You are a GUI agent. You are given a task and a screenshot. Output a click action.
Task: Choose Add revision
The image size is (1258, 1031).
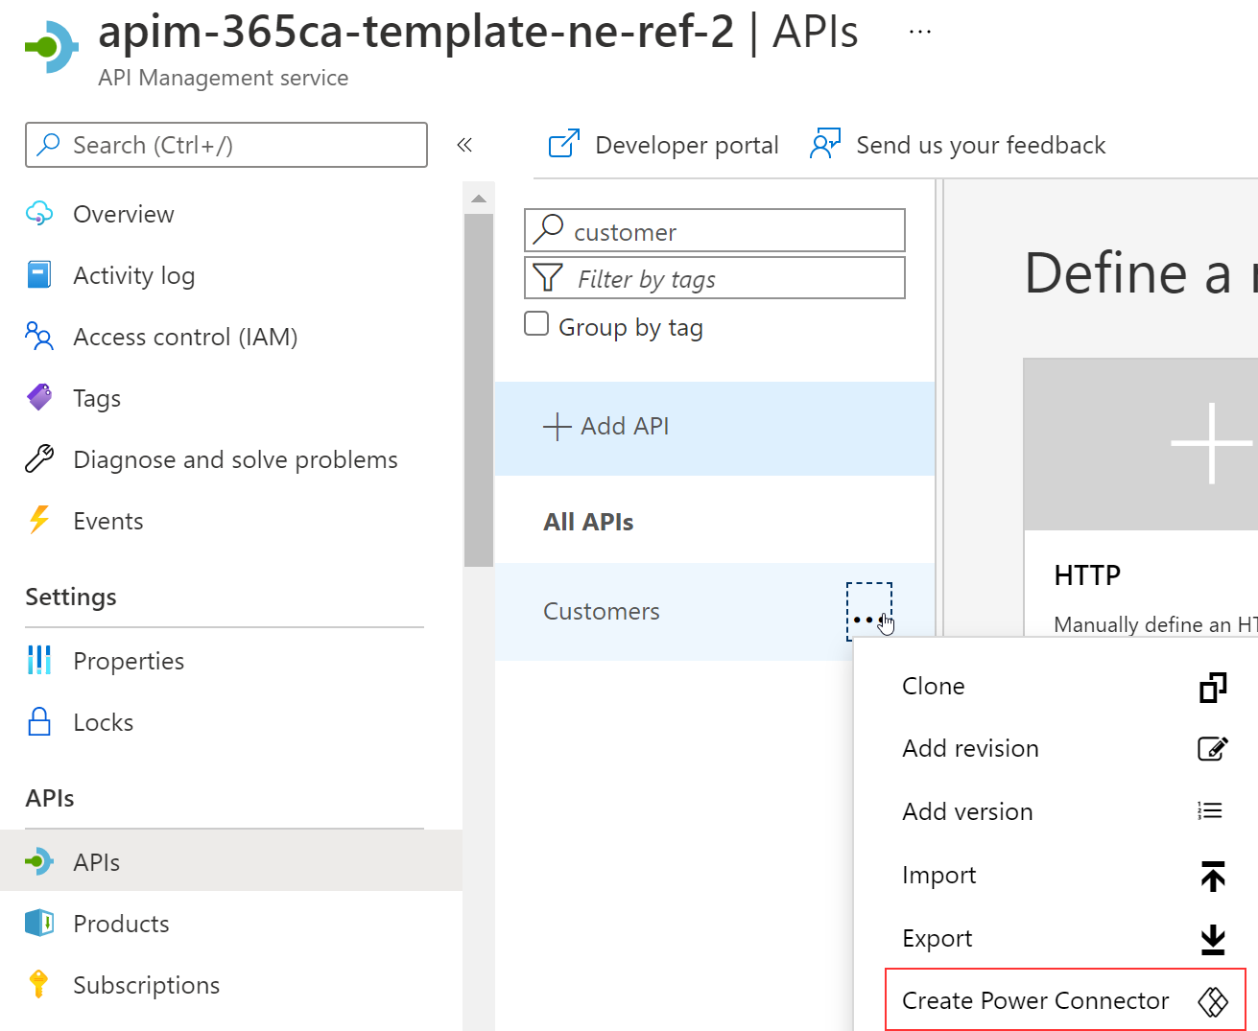click(x=971, y=748)
